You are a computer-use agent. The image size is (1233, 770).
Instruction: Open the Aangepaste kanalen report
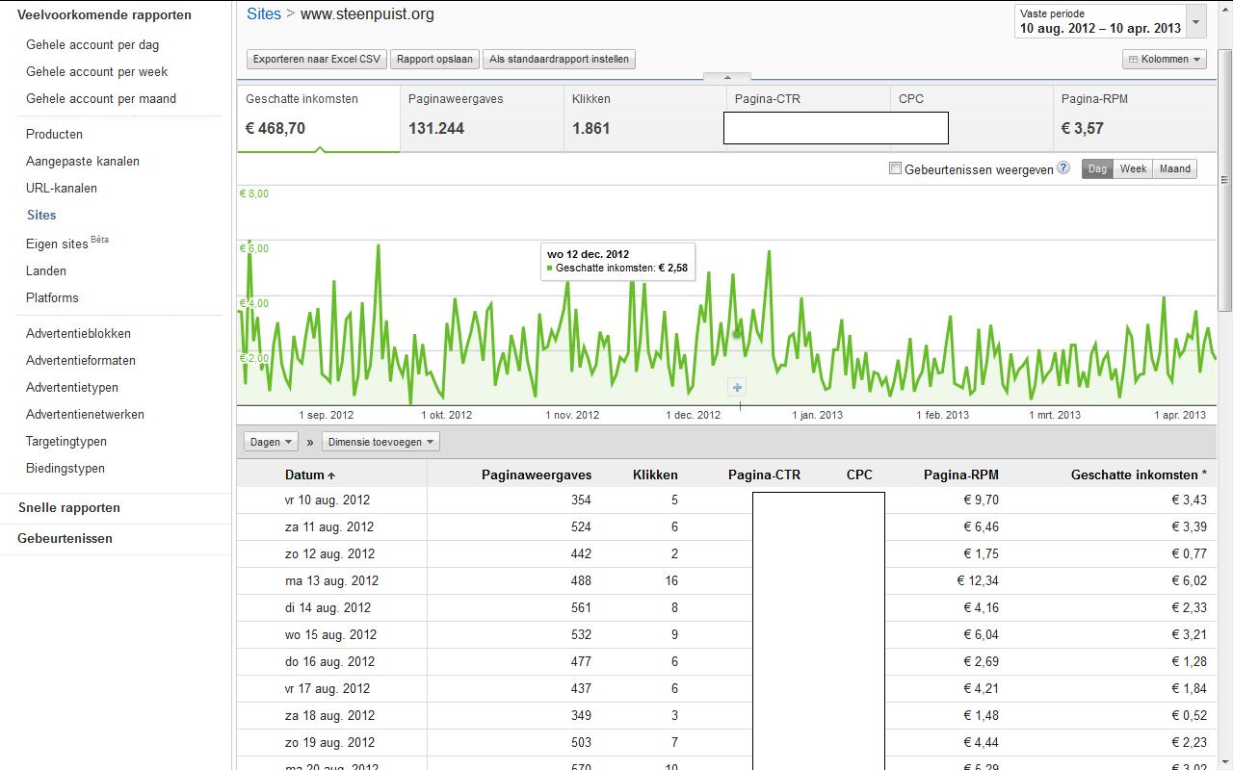[83, 161]
